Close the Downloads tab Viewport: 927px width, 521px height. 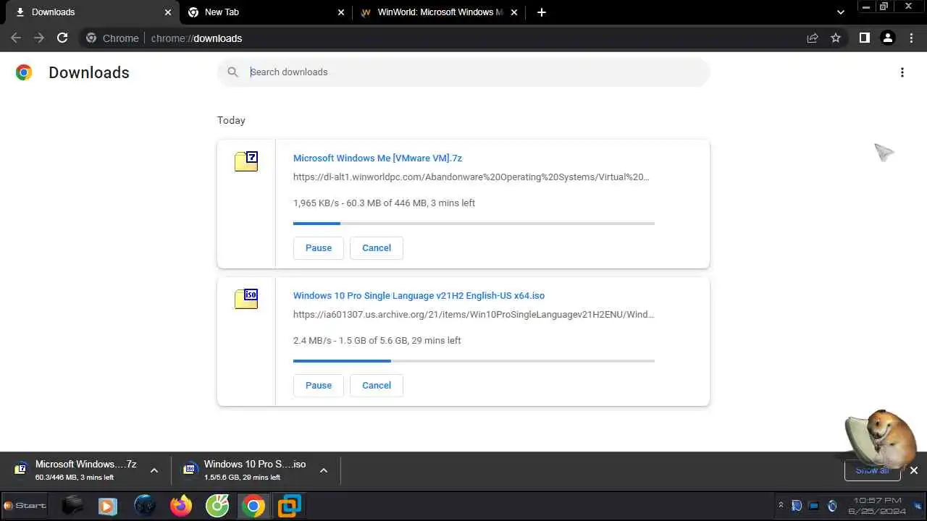click(x=168, y=12)
